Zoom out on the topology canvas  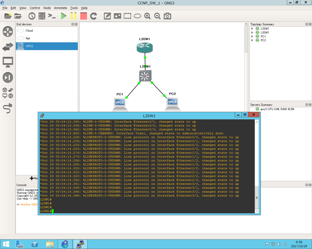click(x=158, y=16)
